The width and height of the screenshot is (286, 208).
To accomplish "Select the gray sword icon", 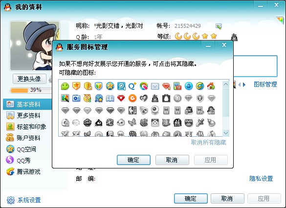I will tap(200, 123).
